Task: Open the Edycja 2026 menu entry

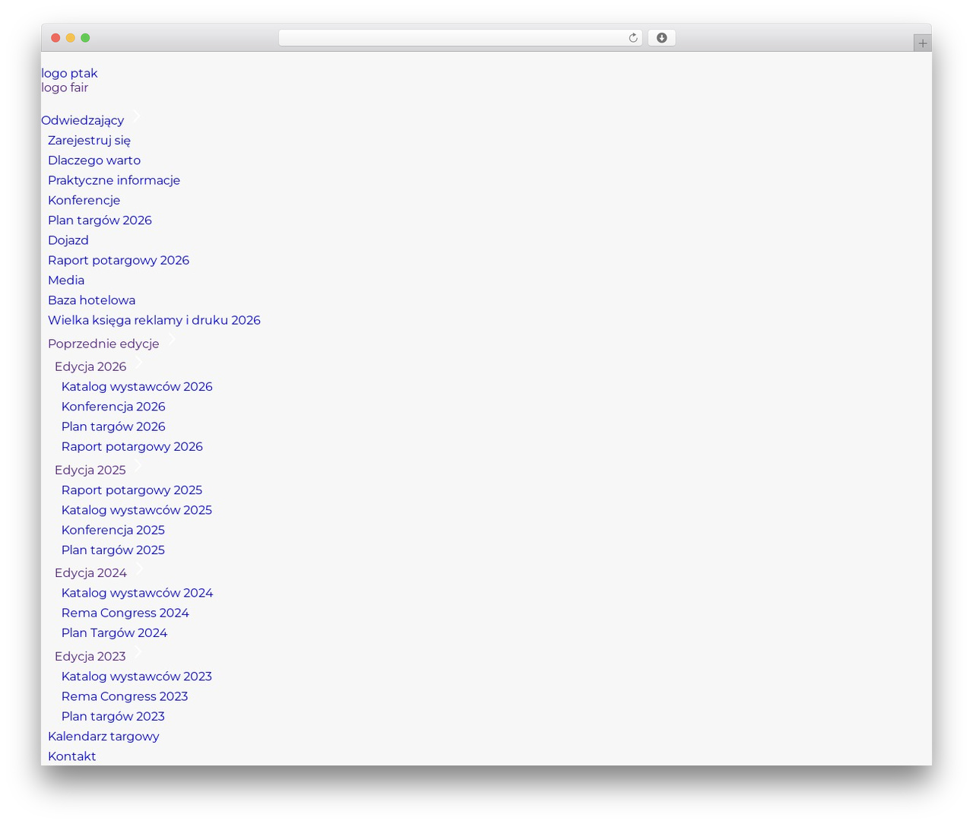Action: coord(90,366)
